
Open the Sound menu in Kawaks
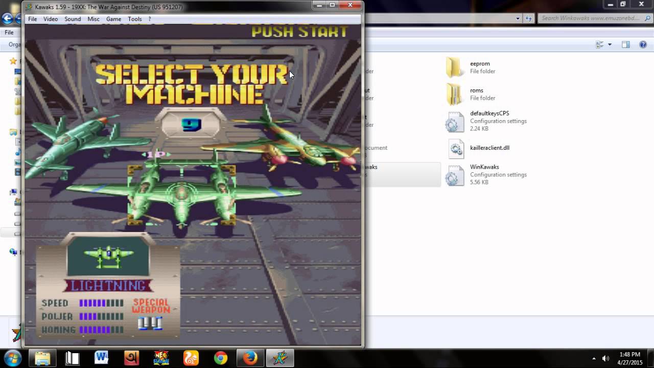pyautogui.click(x=73, y=19)
